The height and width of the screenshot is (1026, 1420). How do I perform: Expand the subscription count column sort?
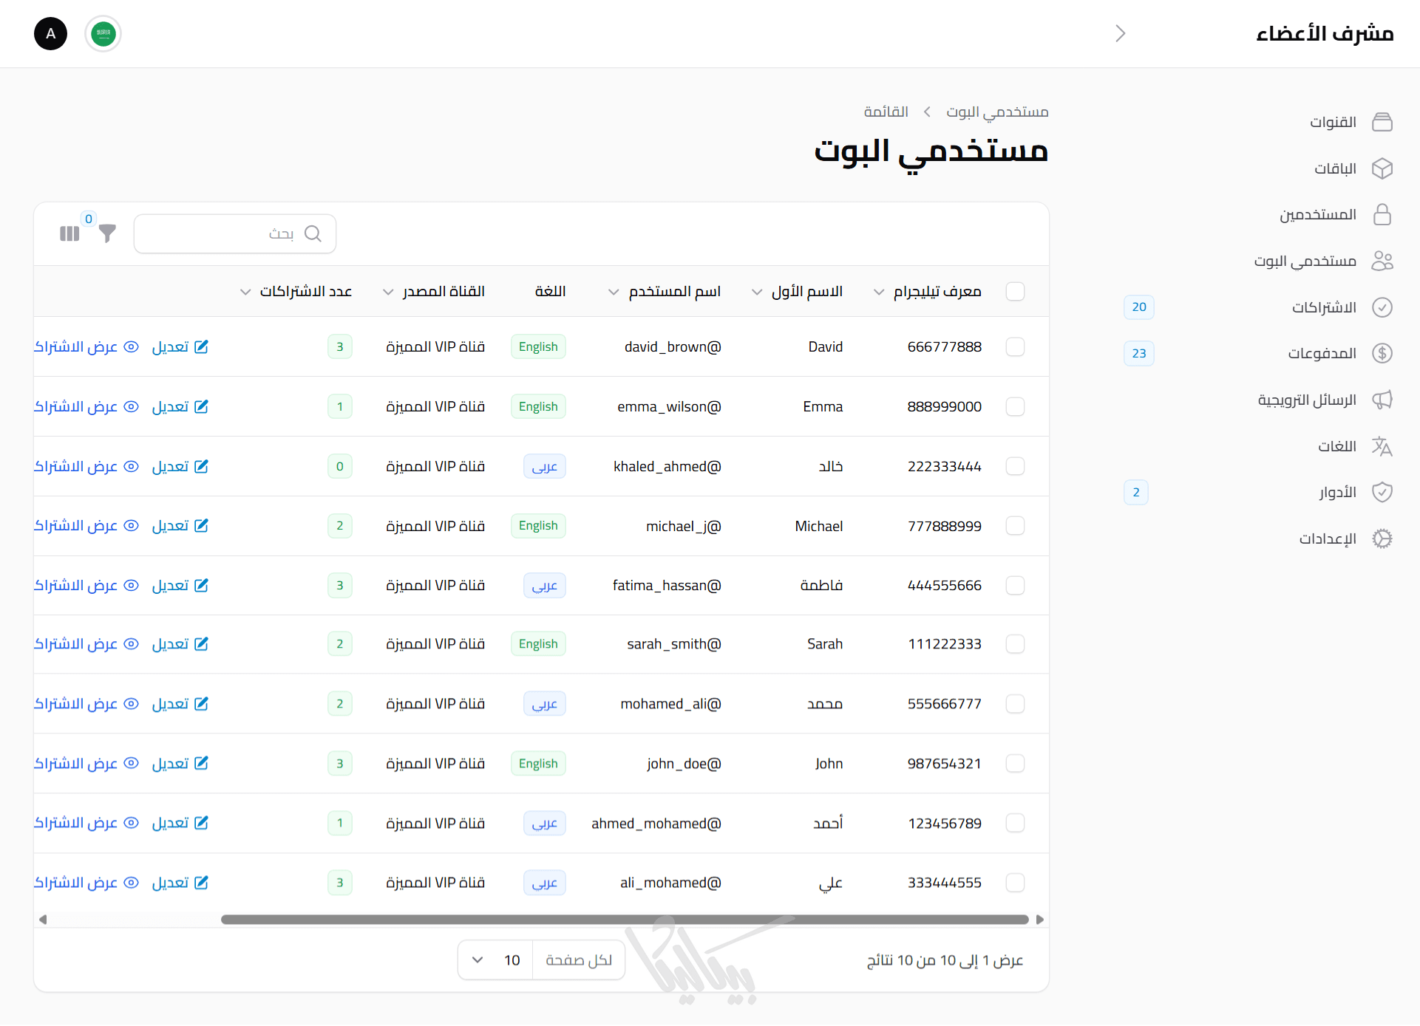tap(245, 292)
